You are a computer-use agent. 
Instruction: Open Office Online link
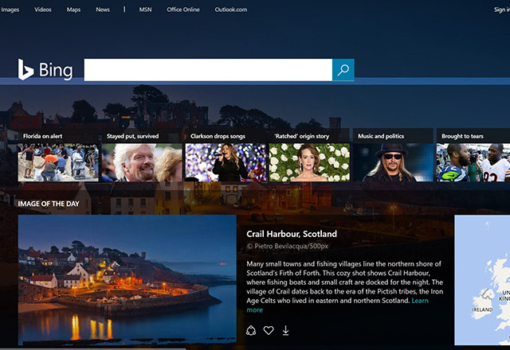tap(183, 10)
